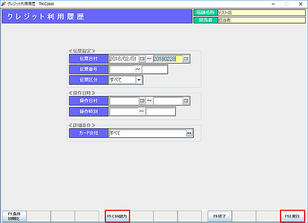Click the 伝票日付 label

coord(89,58)
